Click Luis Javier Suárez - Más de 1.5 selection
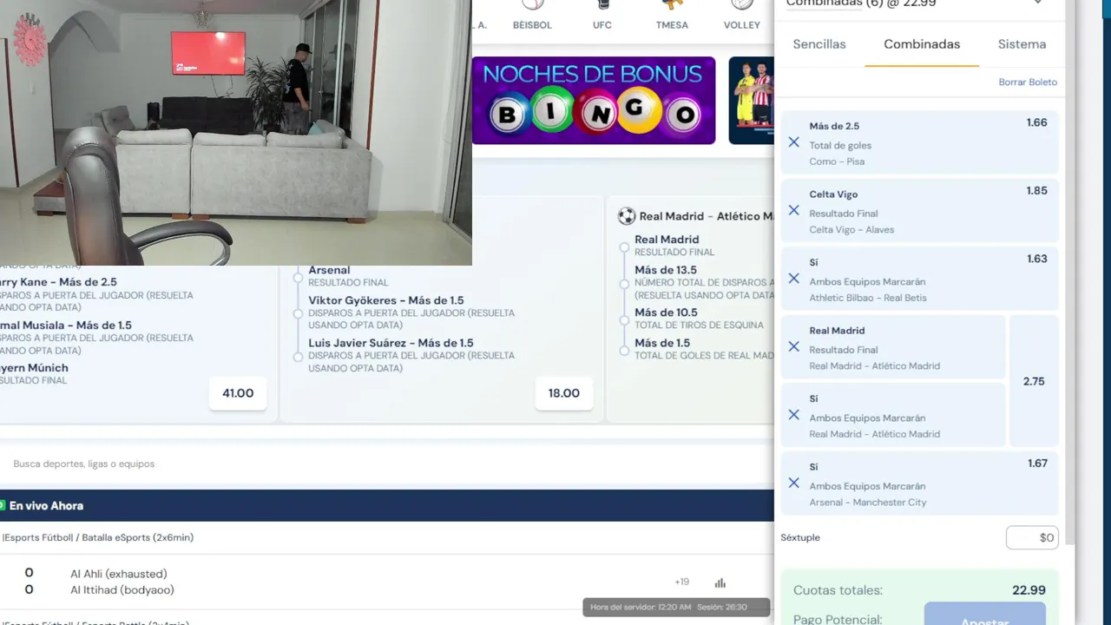Image resolution: width=1111 pixels, height=625 pixels. pos(391,344)
